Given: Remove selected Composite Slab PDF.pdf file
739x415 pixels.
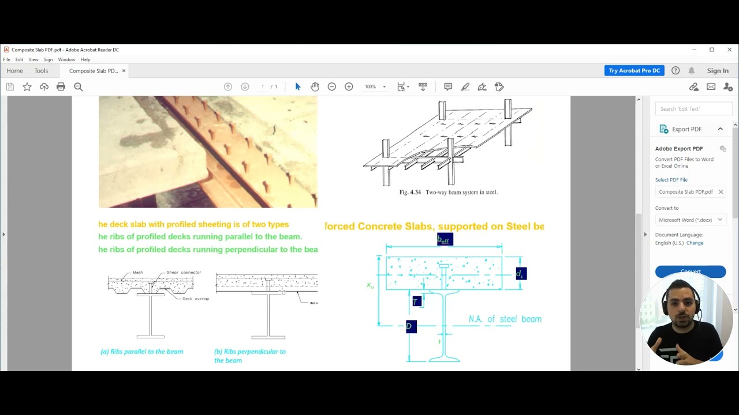Looking at the screenshot, I should click(x=721, y=192).
